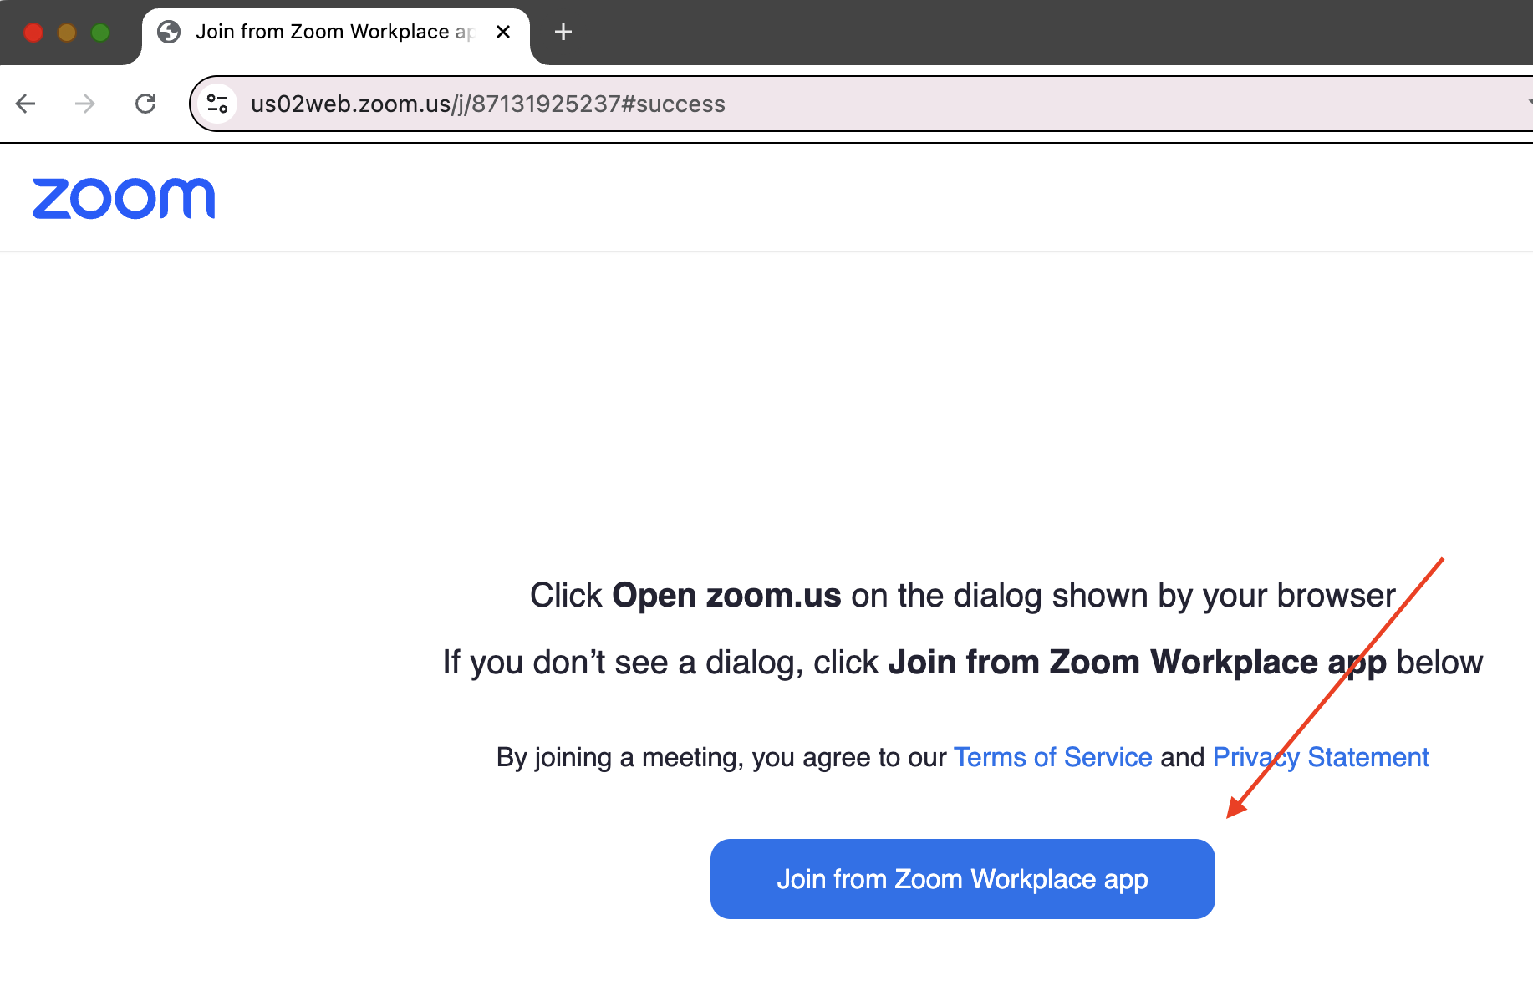The height and width of the screenshot is (996, 1533).
Task: Open the site information icon in address bar
Action: pos(218,104)
